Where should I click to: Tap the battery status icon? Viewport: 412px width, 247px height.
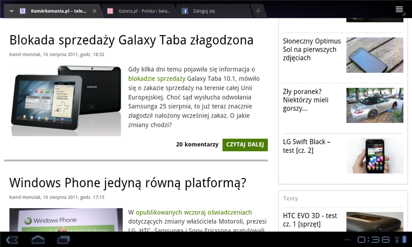point(404,239)
